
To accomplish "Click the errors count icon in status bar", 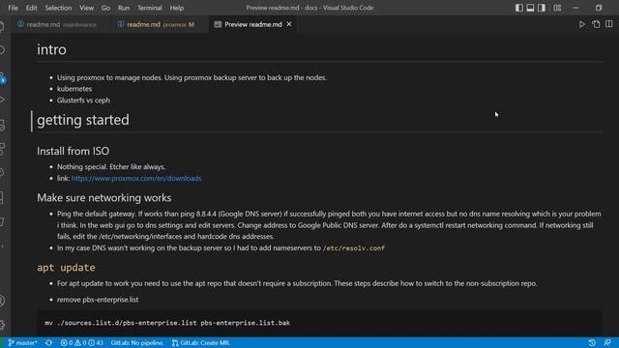I will click(x=64, y=343).
